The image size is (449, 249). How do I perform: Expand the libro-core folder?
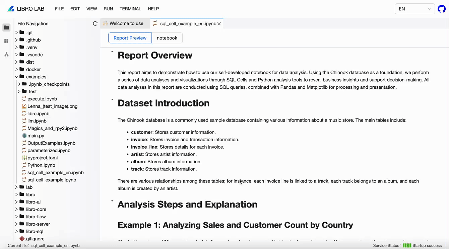pos(16,209)
